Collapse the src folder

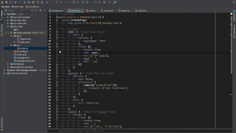click(11, 45)
